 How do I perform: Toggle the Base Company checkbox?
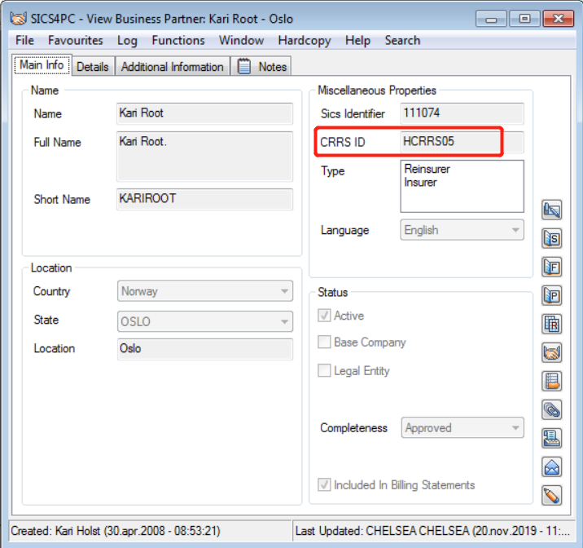point(325,342)
